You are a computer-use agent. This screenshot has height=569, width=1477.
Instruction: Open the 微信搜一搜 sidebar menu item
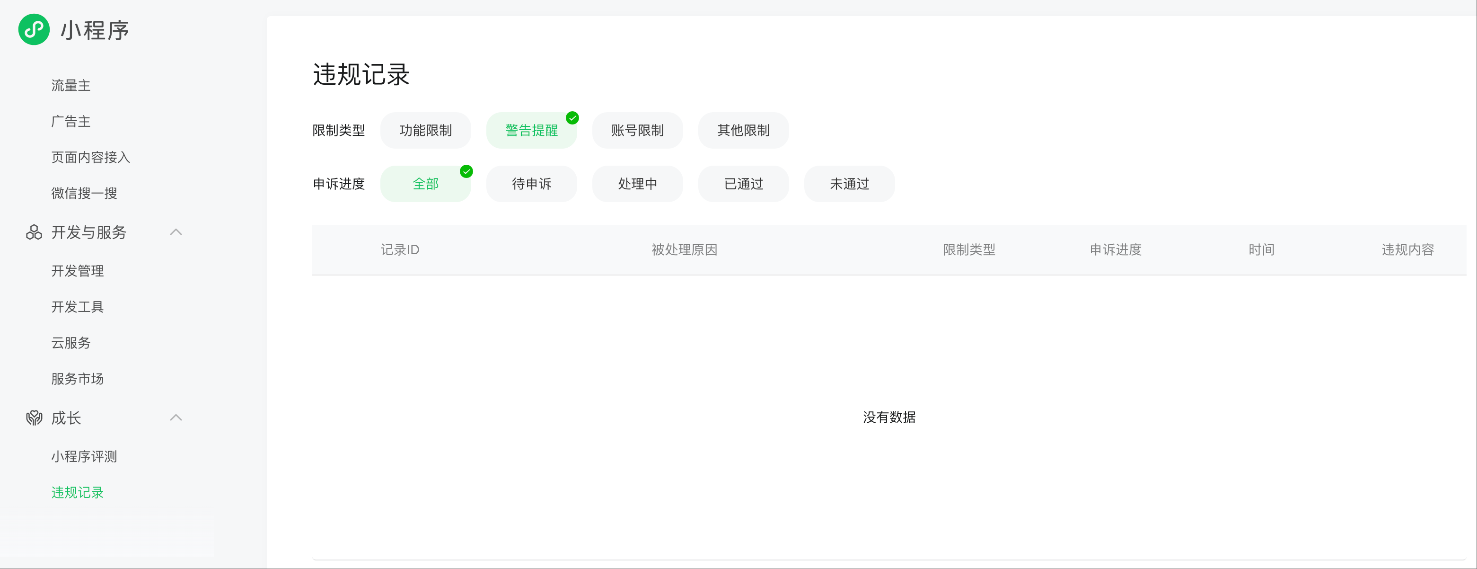(84, 193)
